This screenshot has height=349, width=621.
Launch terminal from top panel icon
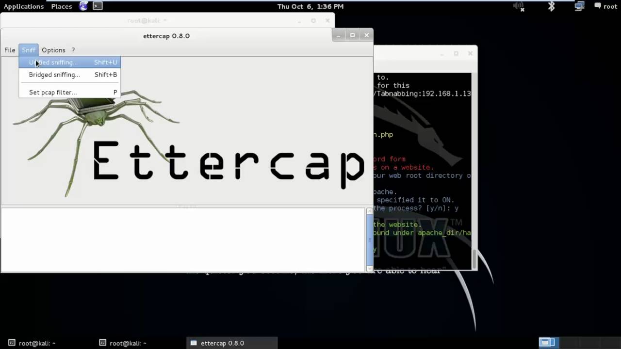pos(98,6)
